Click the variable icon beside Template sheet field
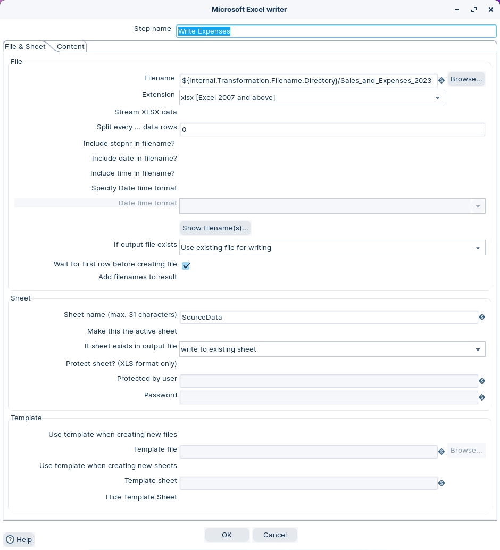The image size is (500, 550). [x=441, y=483]
